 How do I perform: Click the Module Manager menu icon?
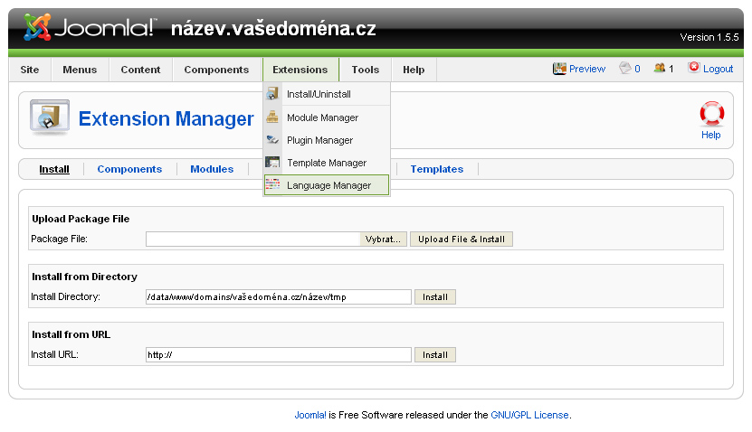pyautogui.click(x=272, y=117)
